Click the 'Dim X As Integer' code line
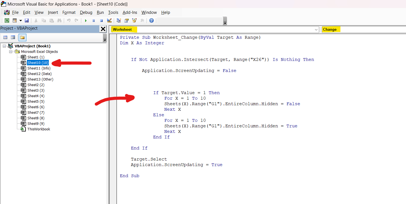Screen dimensions: 406x204 click(x=142, y=43)
